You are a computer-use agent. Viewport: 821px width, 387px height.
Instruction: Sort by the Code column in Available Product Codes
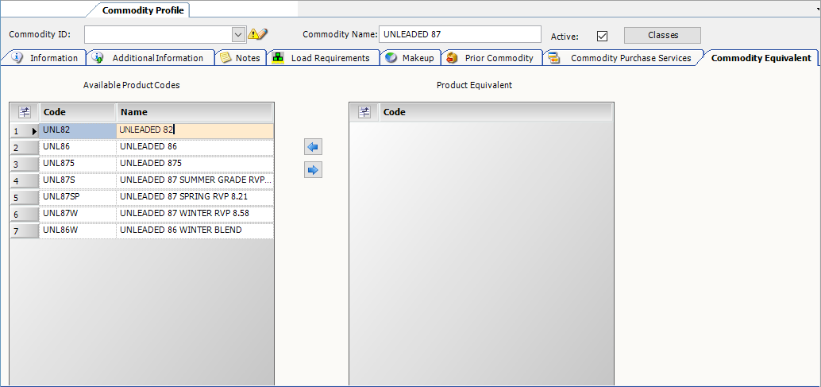pos(78,112)
